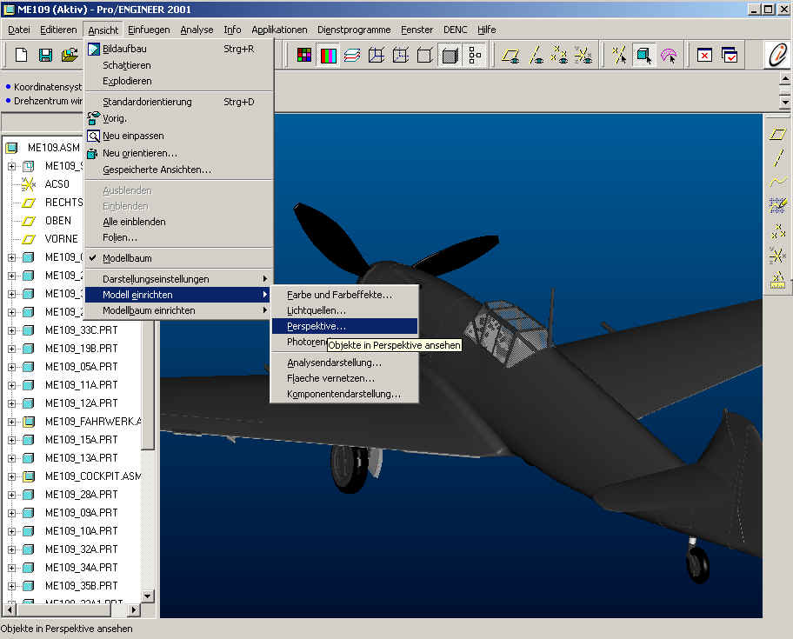Select Perspektive... in the submenu
793x639 pixels.
pos(344,327)
